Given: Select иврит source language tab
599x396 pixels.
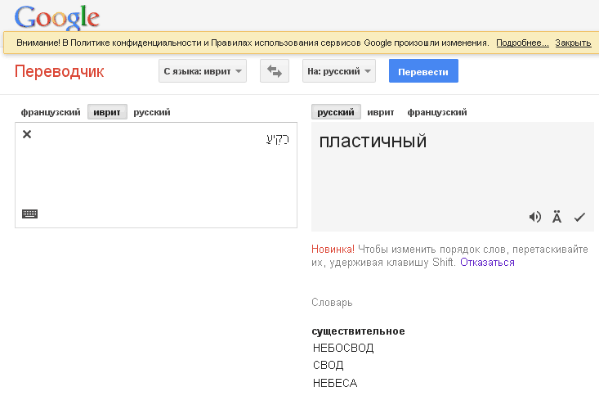Looking at the screenshot, I should (x=107, y=112).
